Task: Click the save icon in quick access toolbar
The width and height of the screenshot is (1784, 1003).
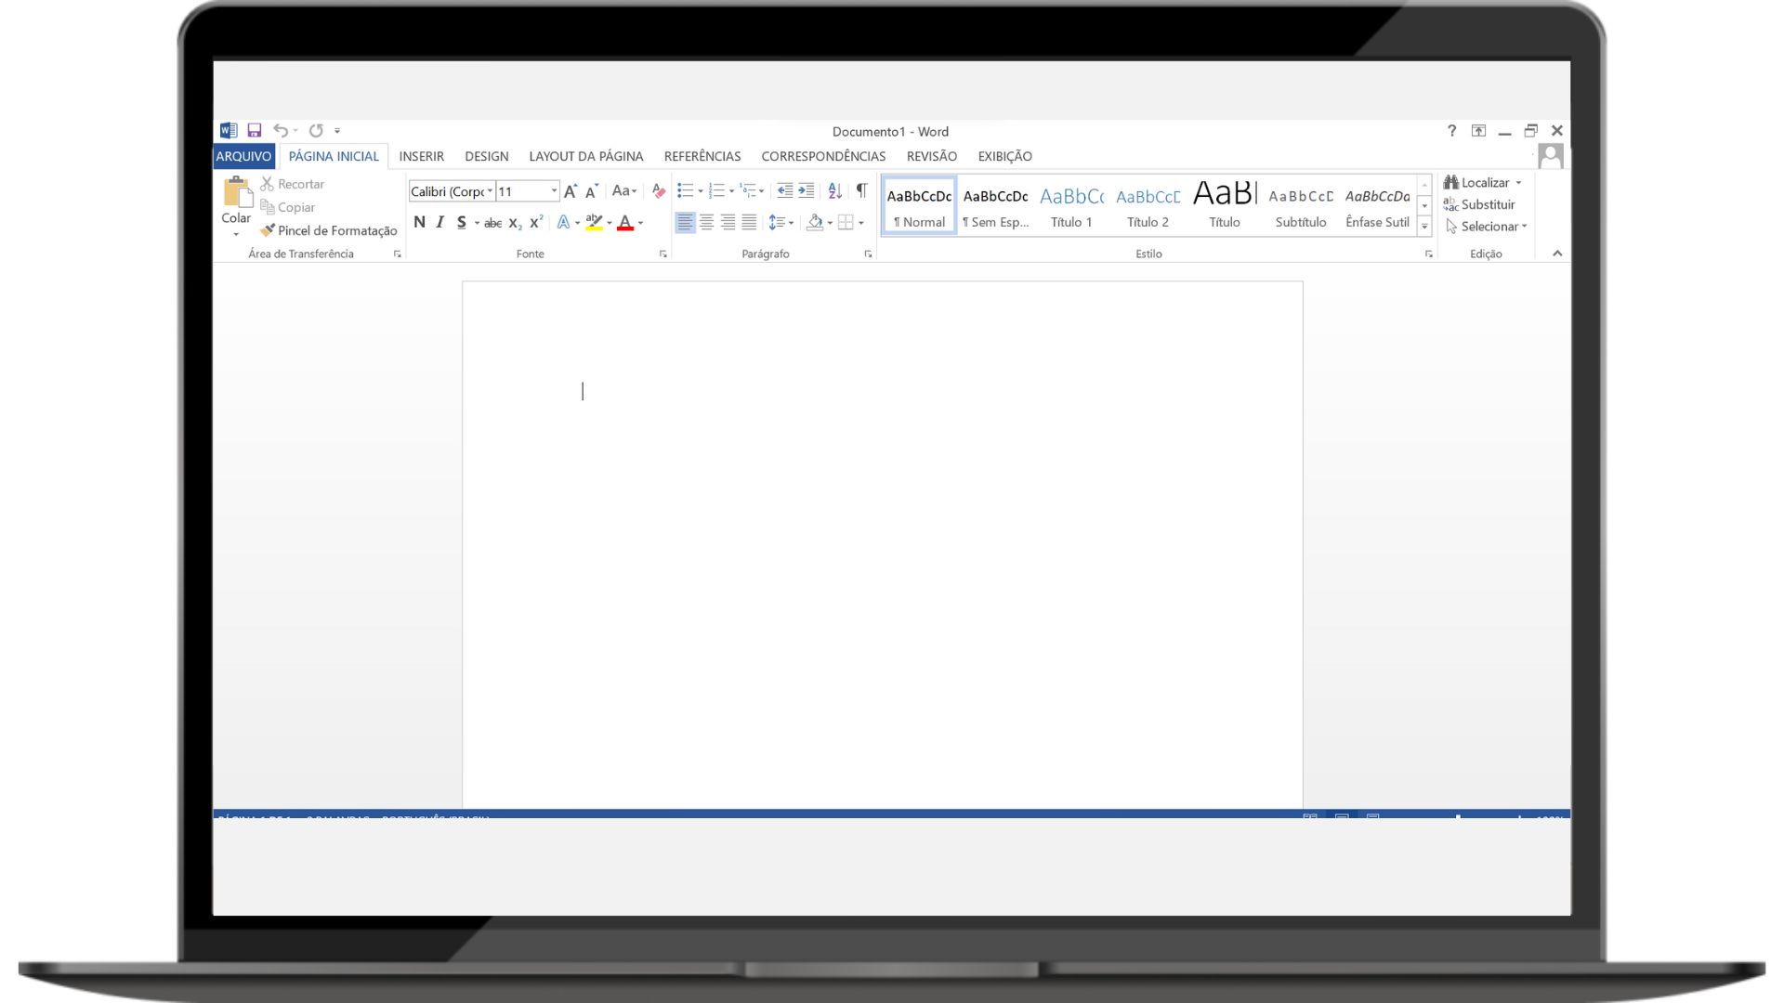Action: (x=254, y=131)
